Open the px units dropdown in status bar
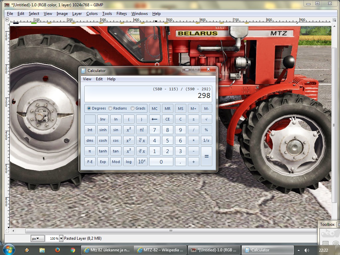The height and width of the screenshot is (255, 340). pyautogui.click(x=38, y=238)
